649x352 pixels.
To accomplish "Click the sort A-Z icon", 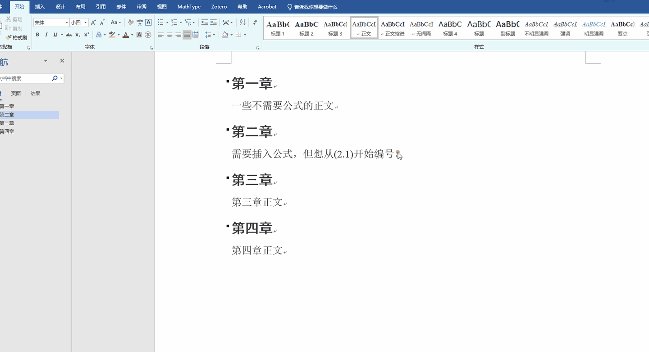I will 242,23.
